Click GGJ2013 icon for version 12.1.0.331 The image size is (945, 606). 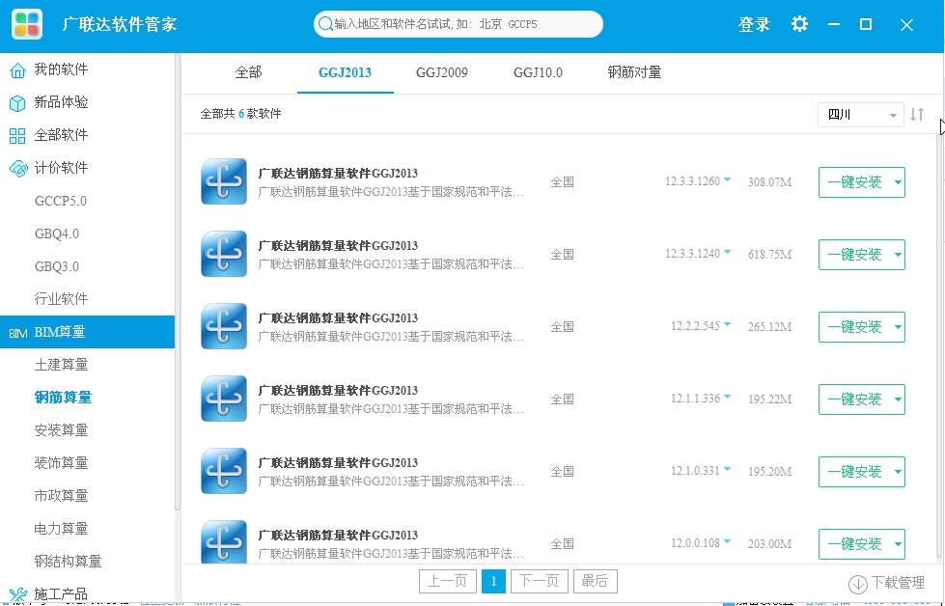[x=224, y=471]
